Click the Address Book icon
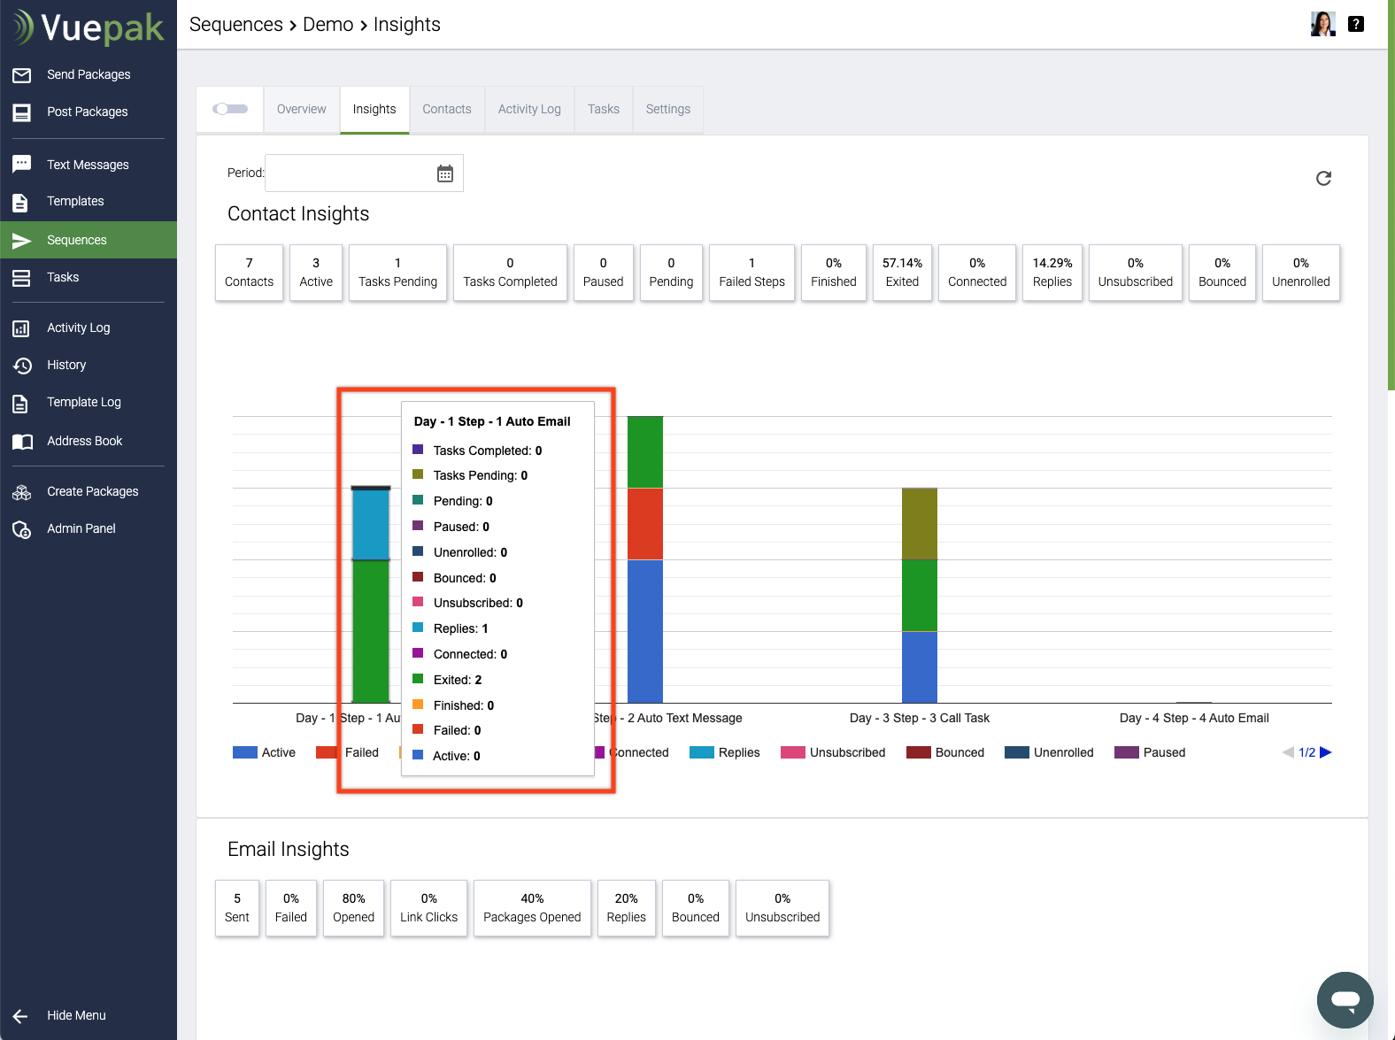This screenshot has width=1395, height=1040. tap(22, 442)
